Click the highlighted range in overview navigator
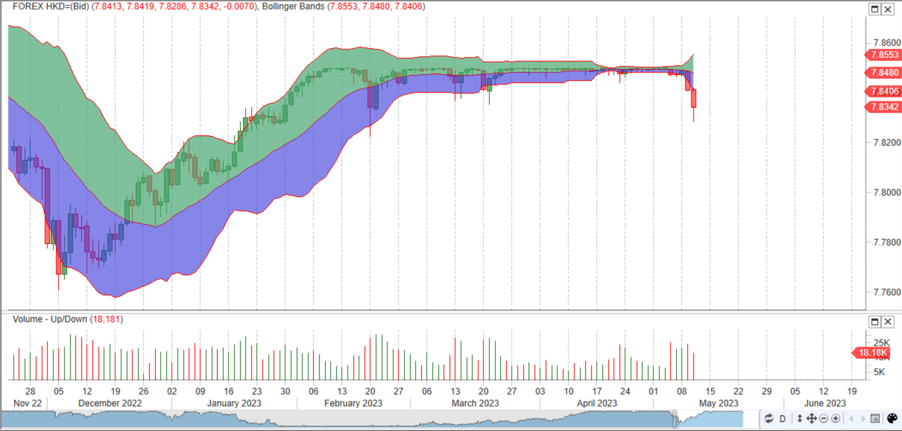Screen dimensions: 902x431 710,419
